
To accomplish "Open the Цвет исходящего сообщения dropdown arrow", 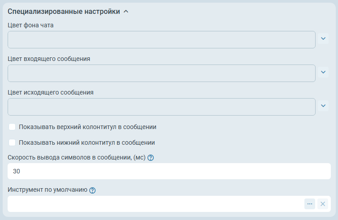I will click(323, 106).
